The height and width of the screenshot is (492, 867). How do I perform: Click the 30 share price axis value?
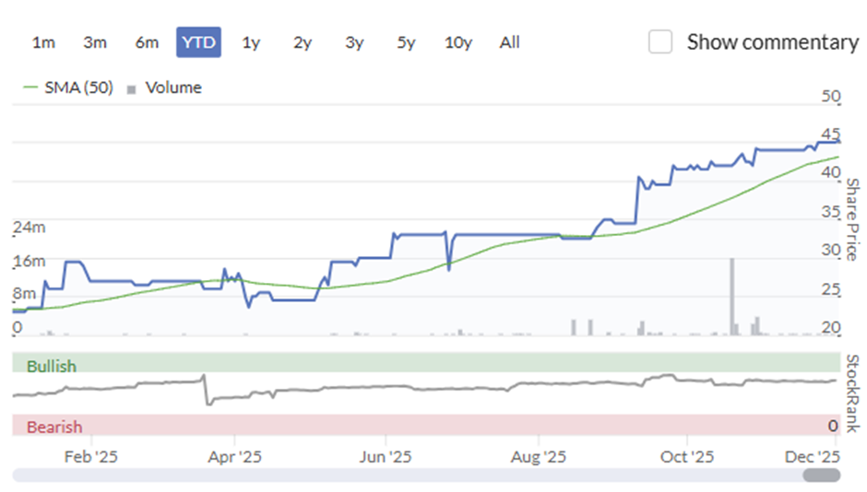click(x=830, y=250)
